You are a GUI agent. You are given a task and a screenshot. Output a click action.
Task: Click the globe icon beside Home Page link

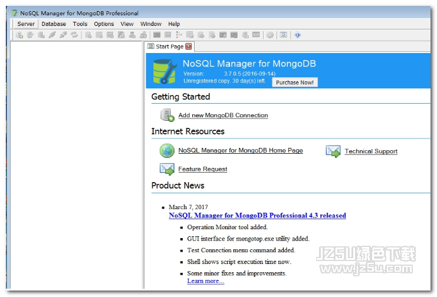167,150
